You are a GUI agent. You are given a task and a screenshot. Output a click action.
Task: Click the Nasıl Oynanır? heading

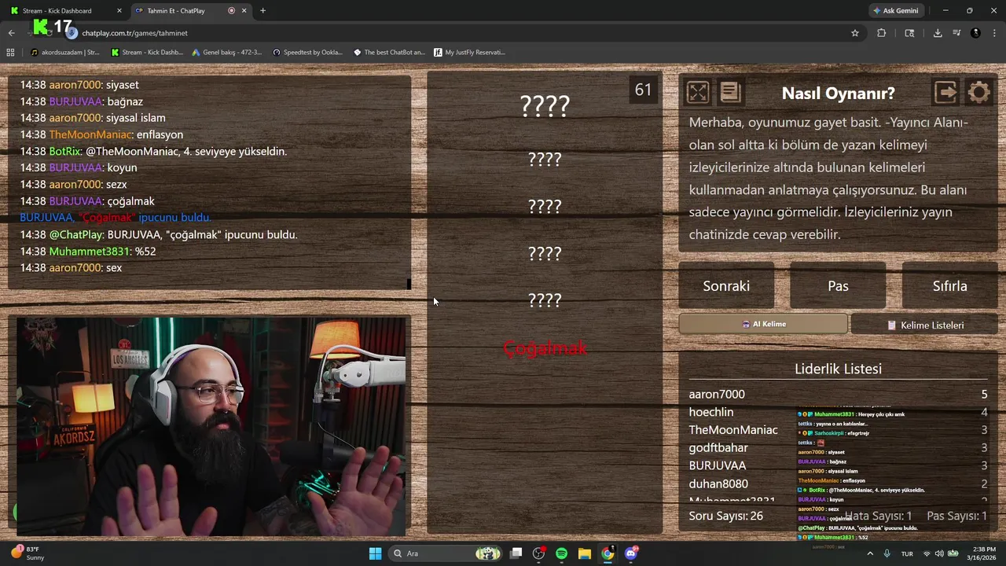838,93
